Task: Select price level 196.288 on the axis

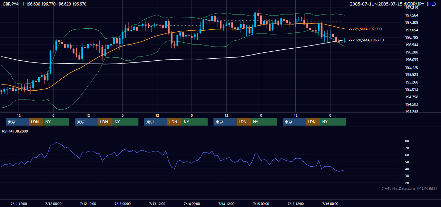Action: (x=412, y=52)
